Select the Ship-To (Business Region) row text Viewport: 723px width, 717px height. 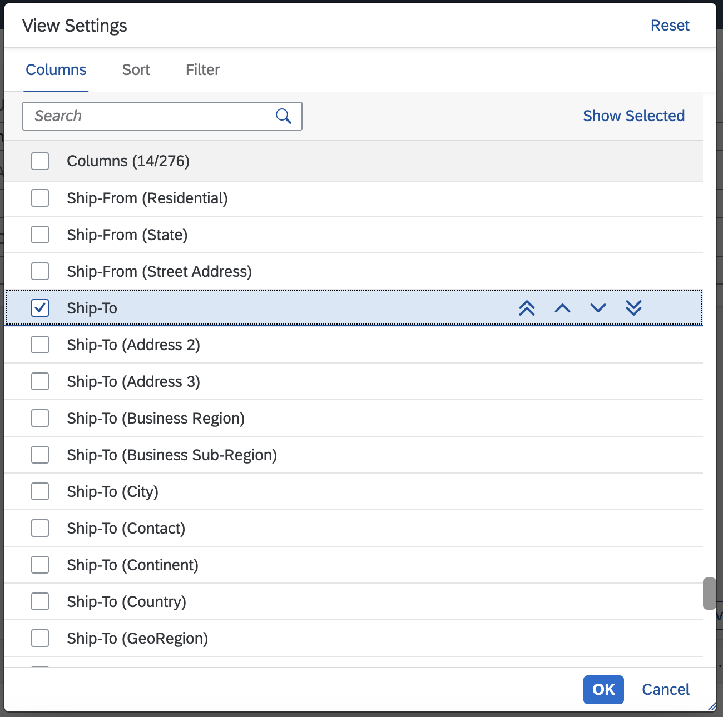tap(156, 419)
